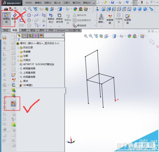
Task: Click Zoom to Fit in the viewport heads-up toolbar
Action: coord(86,36)
